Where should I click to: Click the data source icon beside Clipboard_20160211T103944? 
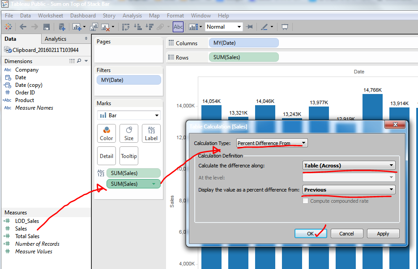[x=8, y=50]
